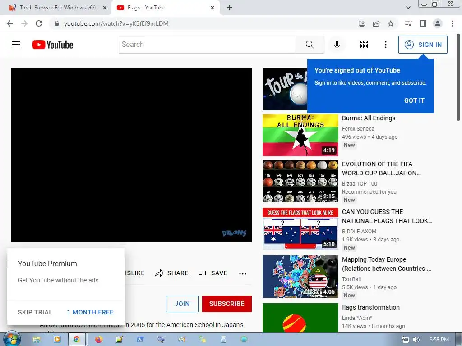Toggle the browser side panel icon
Image resolution: width=462 pixels, height=346 pixels.
423,23
